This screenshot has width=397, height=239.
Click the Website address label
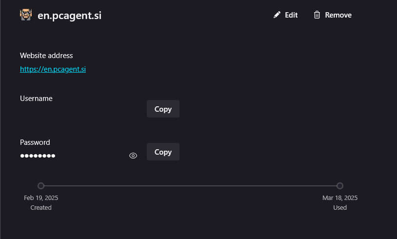pos(46,56)
